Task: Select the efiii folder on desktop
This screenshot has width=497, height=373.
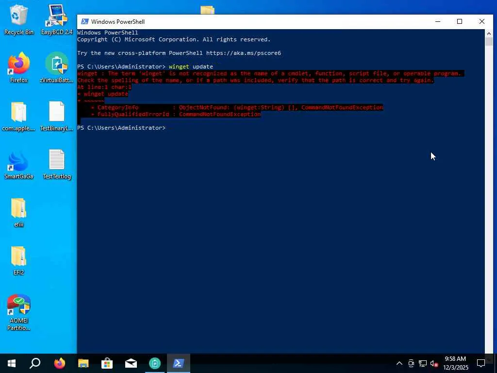Action: 19,213
